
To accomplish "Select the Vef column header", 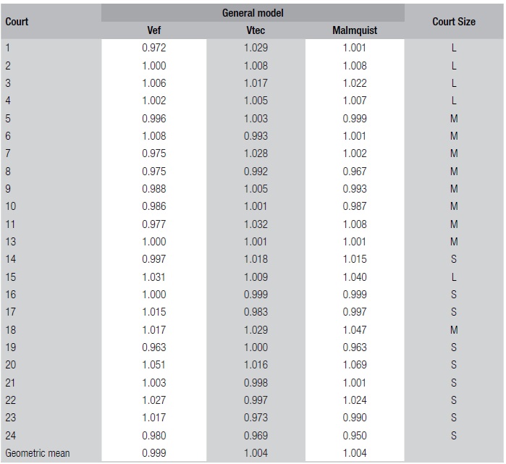I will click(154, 30).
